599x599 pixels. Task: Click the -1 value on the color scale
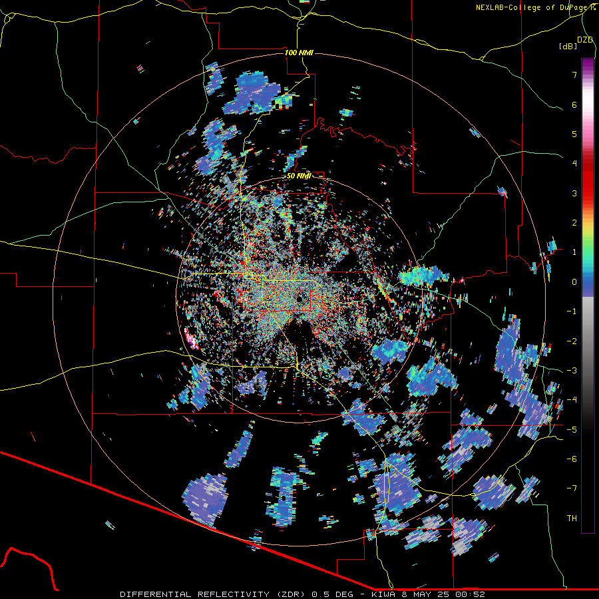(x=572, y=311)
